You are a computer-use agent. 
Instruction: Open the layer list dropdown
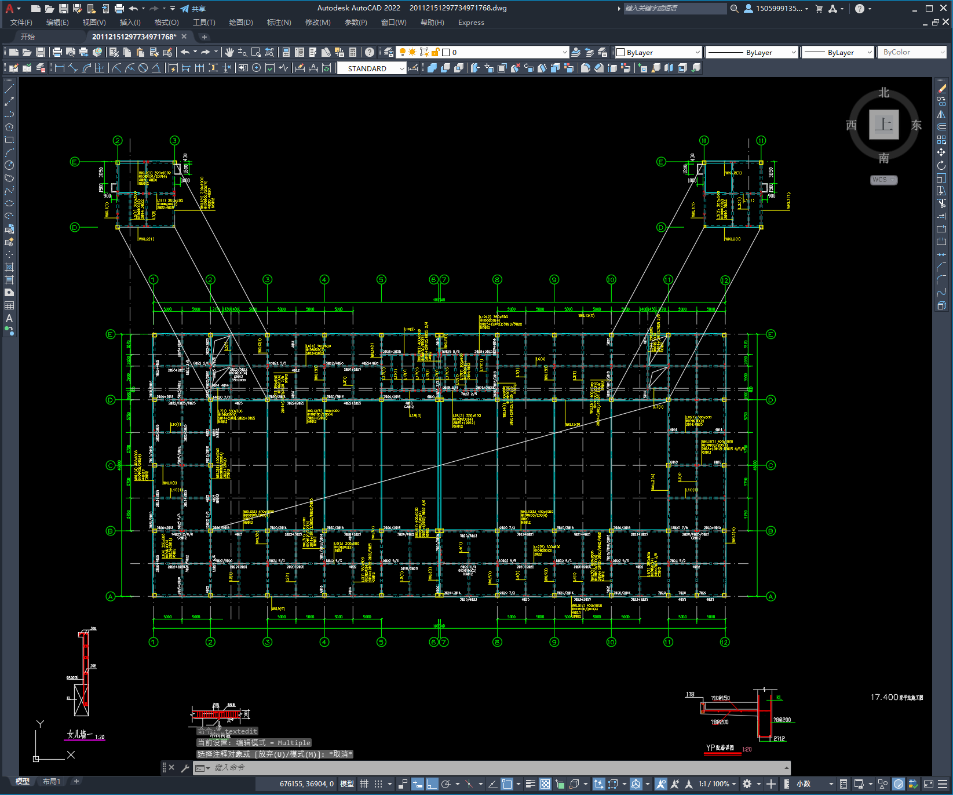click(x=565, y=52)
